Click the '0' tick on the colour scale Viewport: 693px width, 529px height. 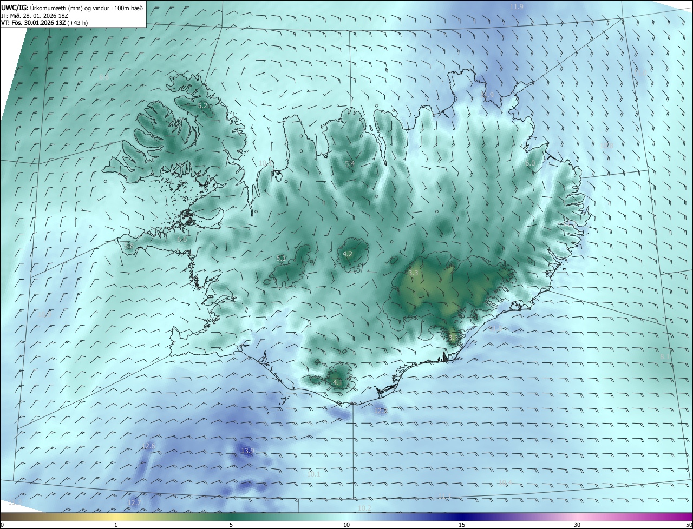[2, 525]
